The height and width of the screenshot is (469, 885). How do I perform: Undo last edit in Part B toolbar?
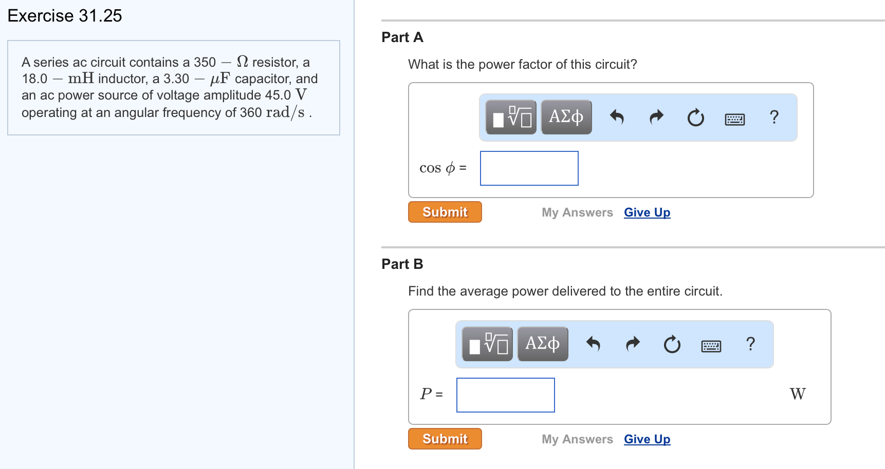coord(594,344)
